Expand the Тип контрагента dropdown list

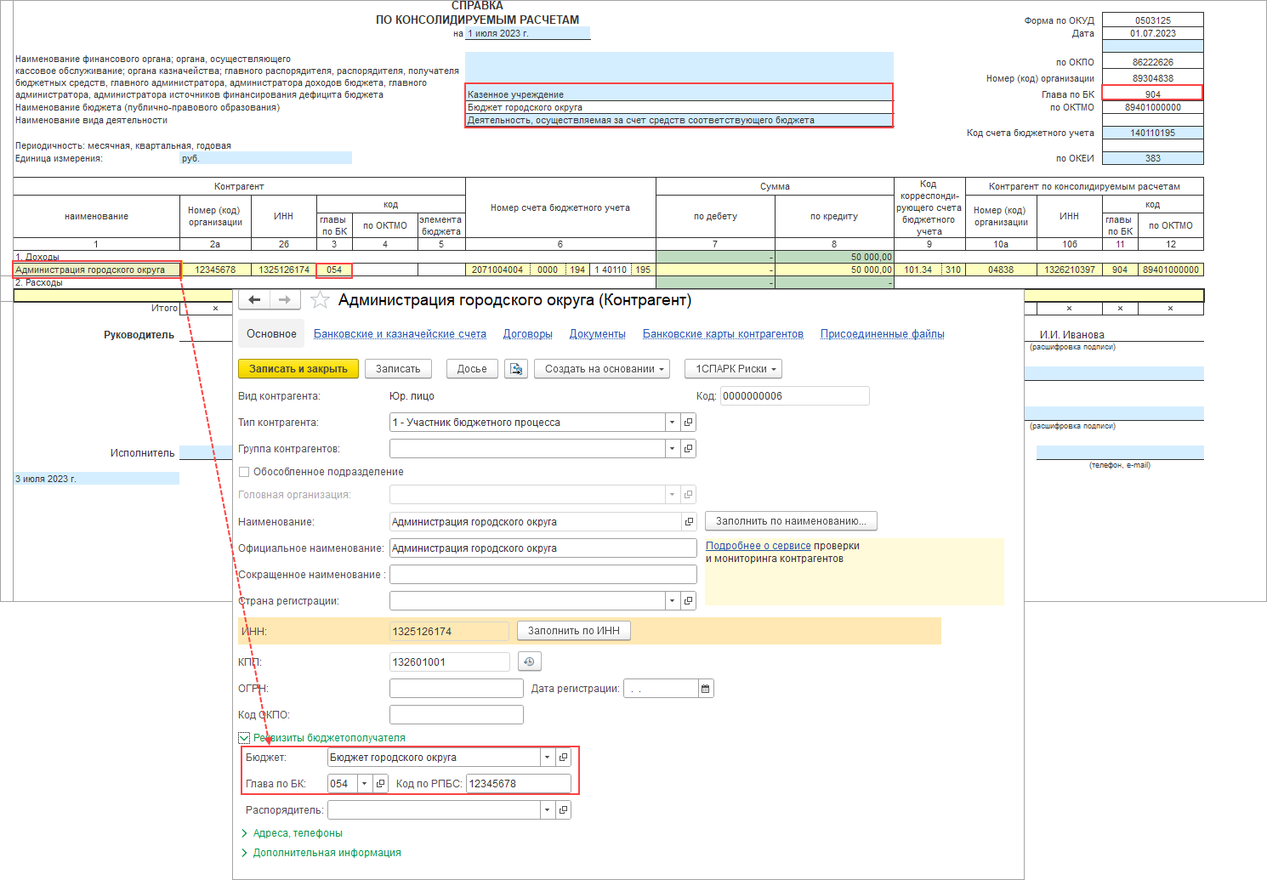pyautogui.click(x=673, y=423)
